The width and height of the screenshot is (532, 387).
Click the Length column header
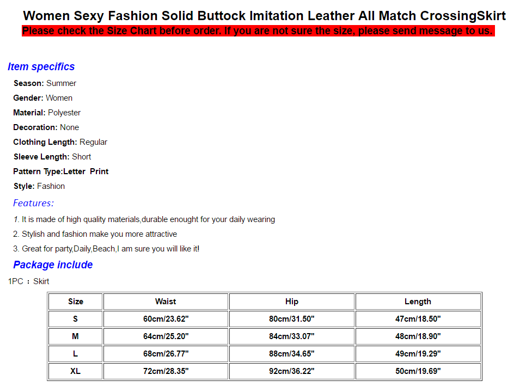(418, 302)
